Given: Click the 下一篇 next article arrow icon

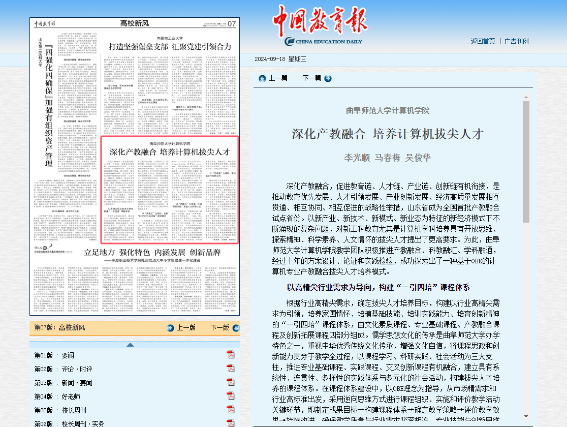Looking at the screenshot, I should [x=328, y=78].
